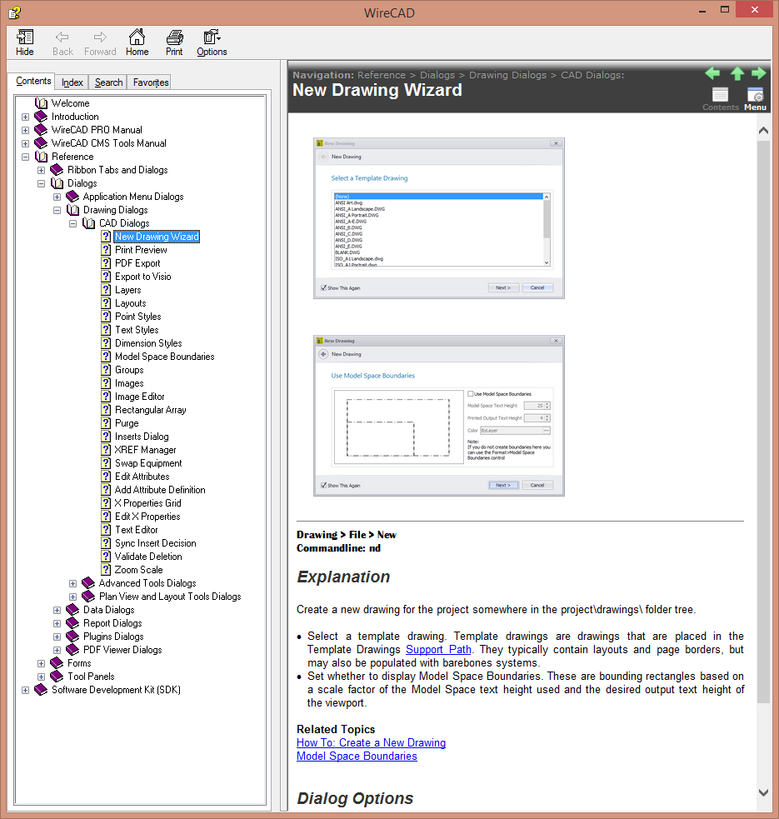Click the green up-level arrow in header
The height and width of the screenshot is (819, 779).
click(x=737, y=73)
